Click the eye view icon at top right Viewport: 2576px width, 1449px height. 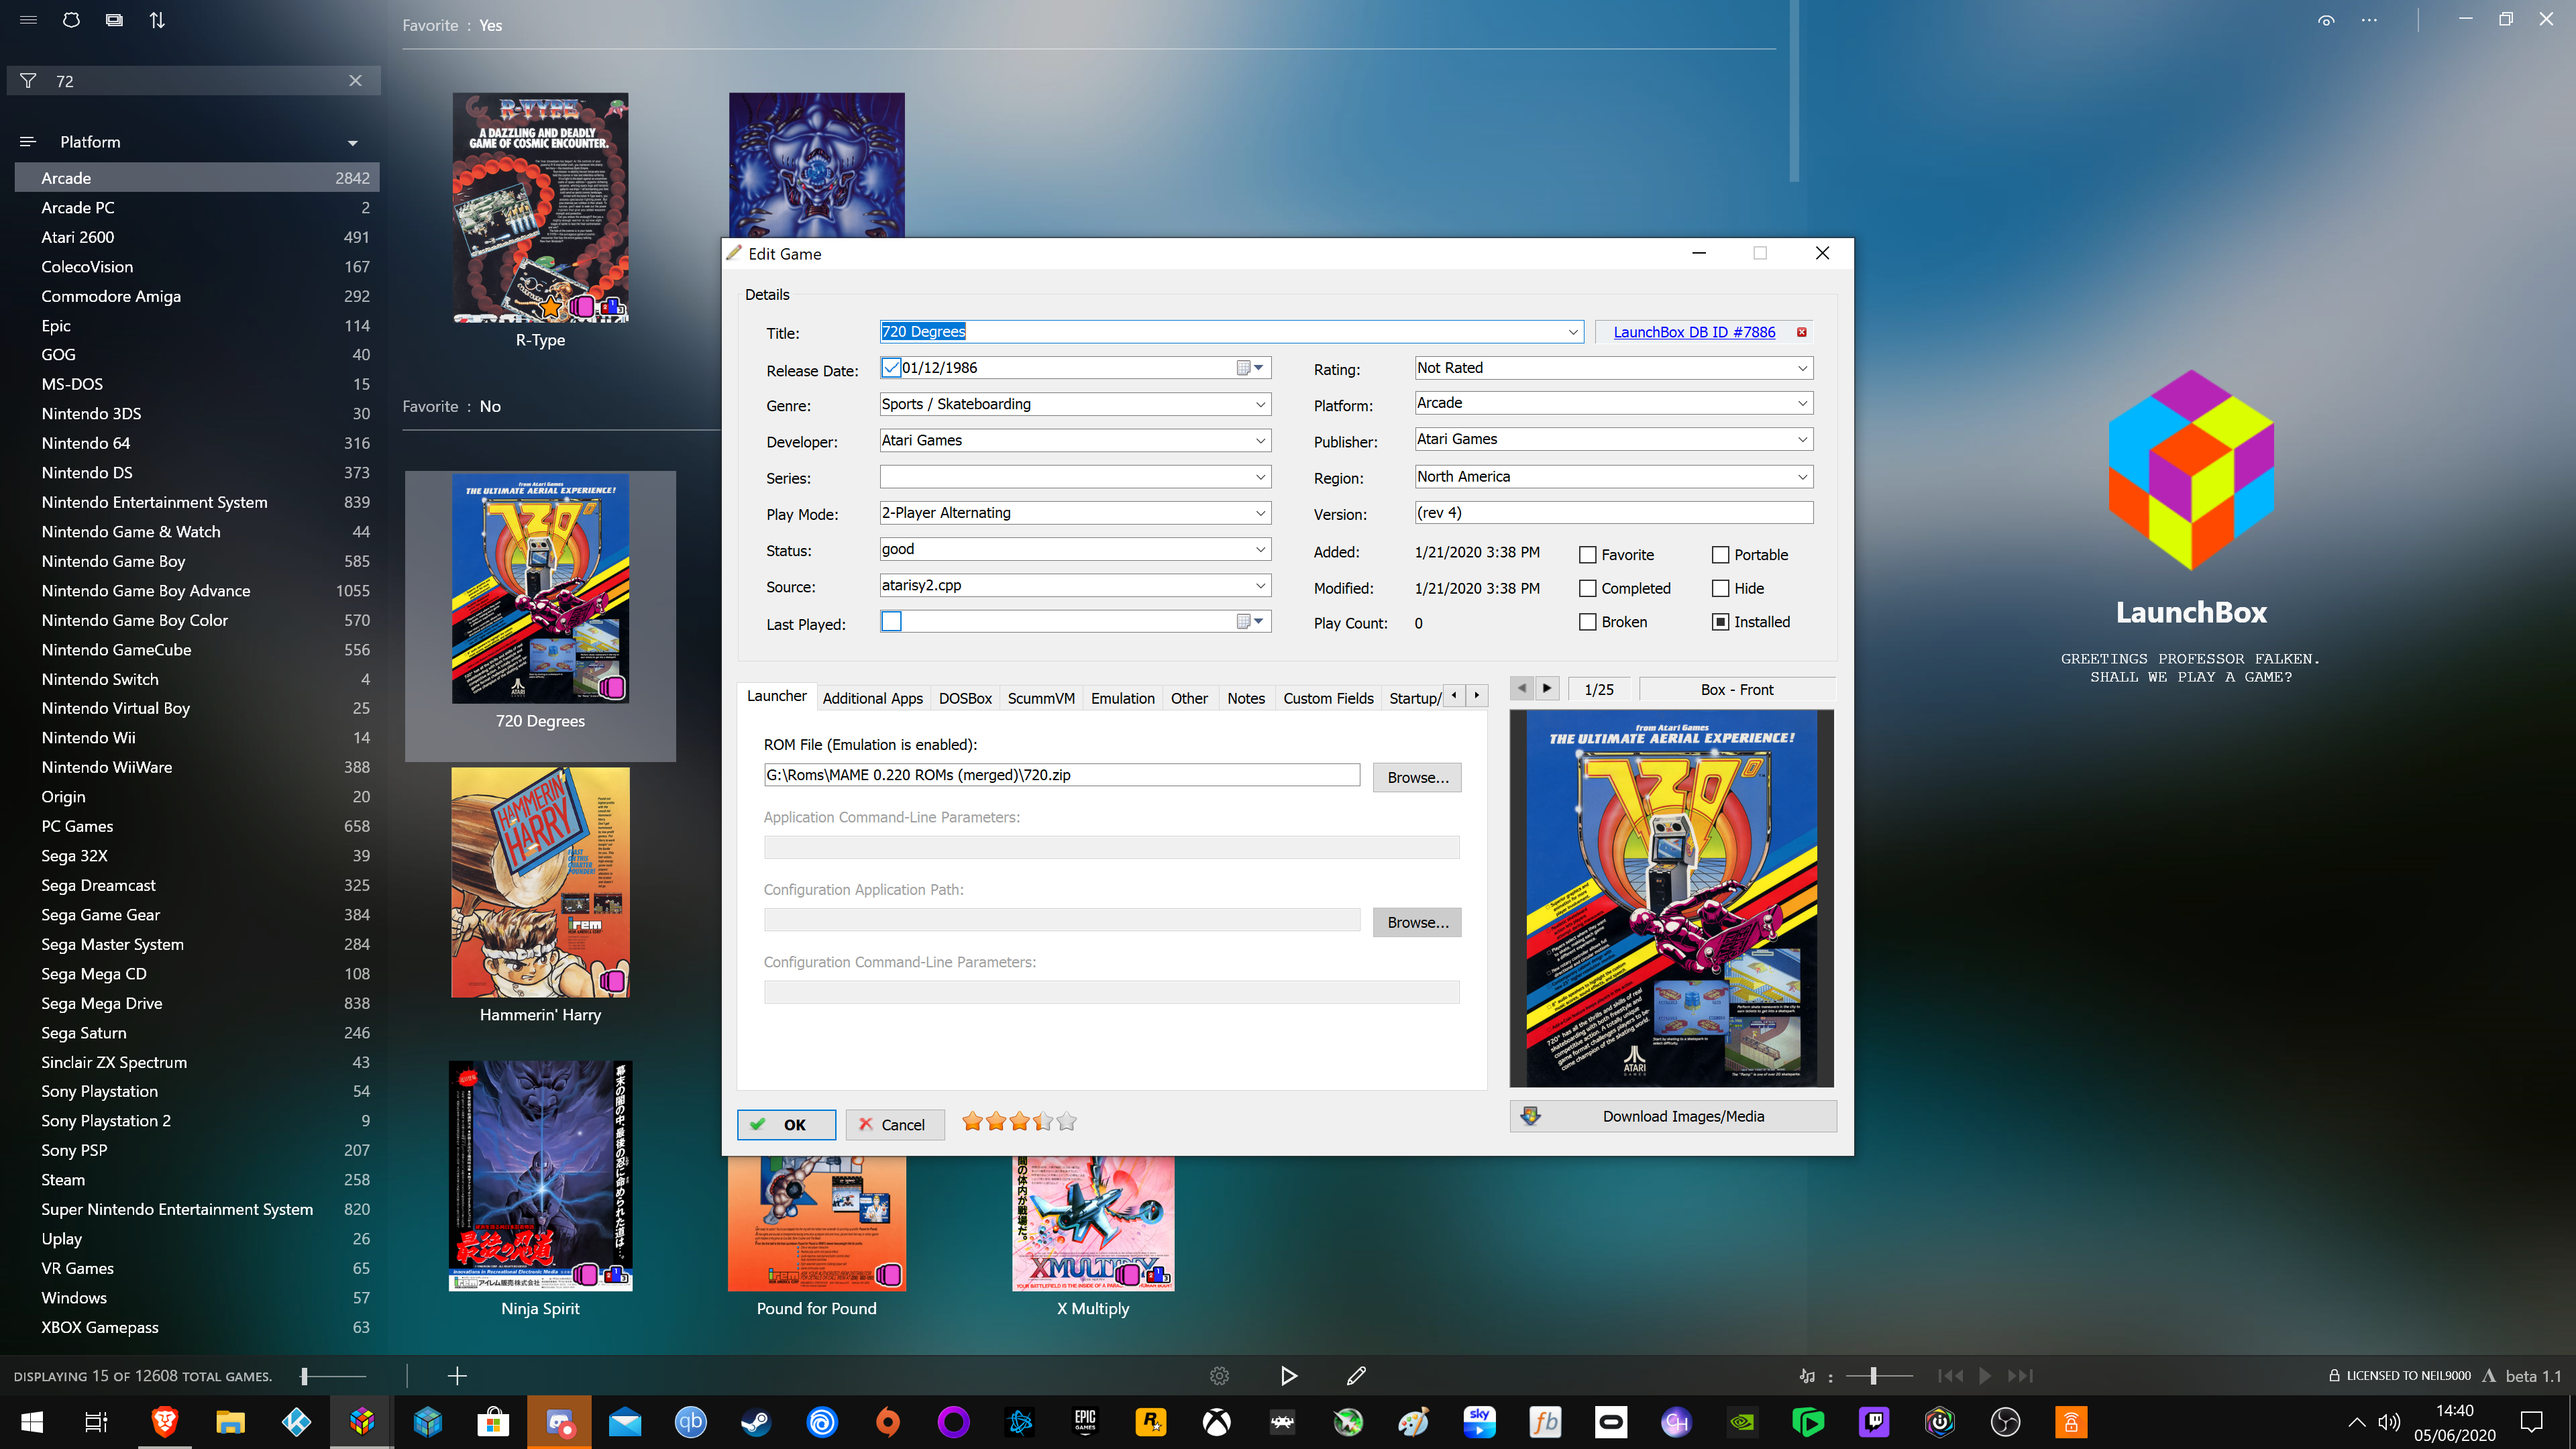[x=2326, y=20]
